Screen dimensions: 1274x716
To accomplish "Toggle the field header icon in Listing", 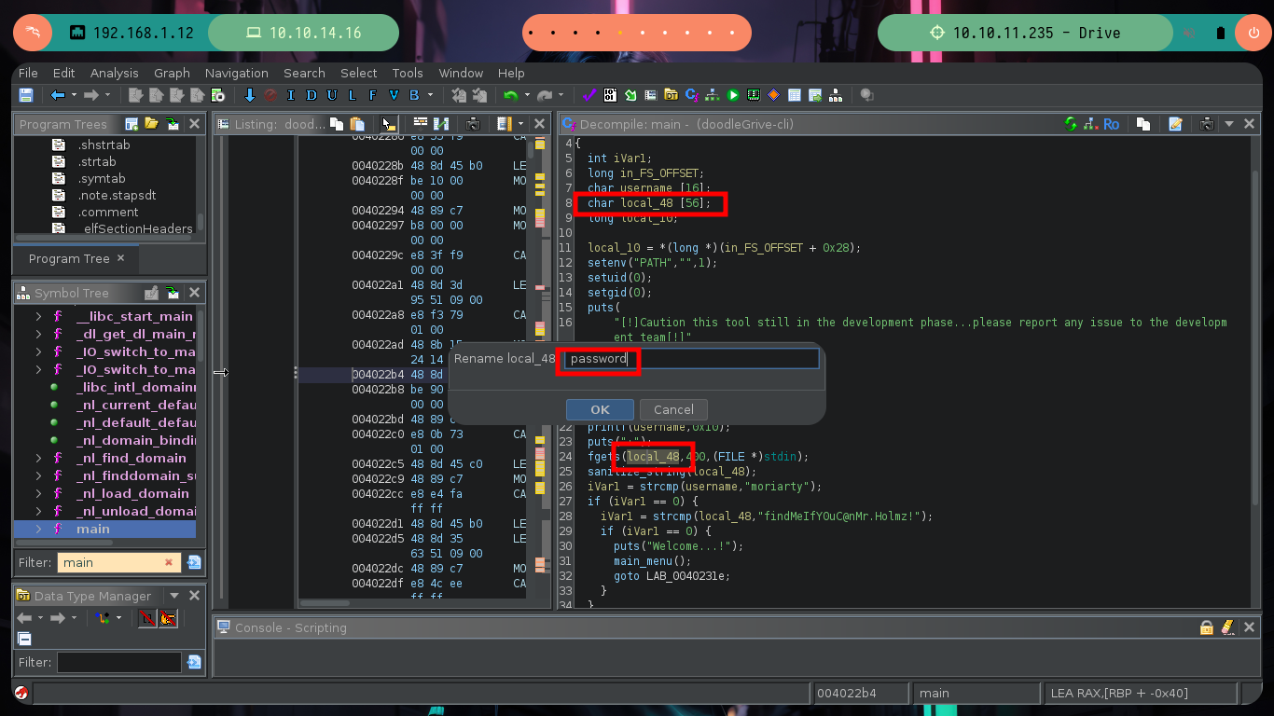I will pyautogui.click(x=421, y=124).
